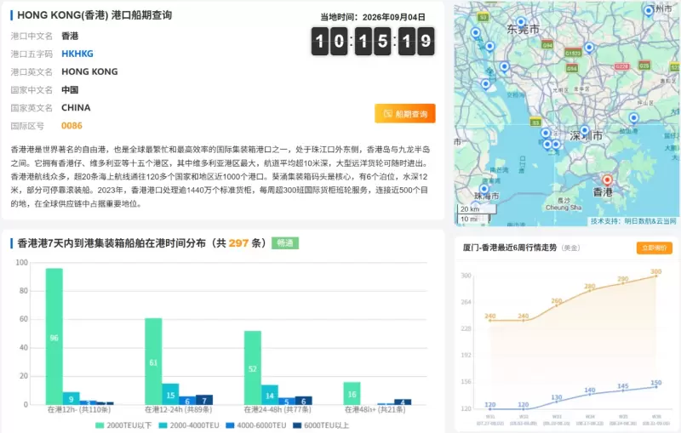Click the international code value 0086

click(72, 126)
